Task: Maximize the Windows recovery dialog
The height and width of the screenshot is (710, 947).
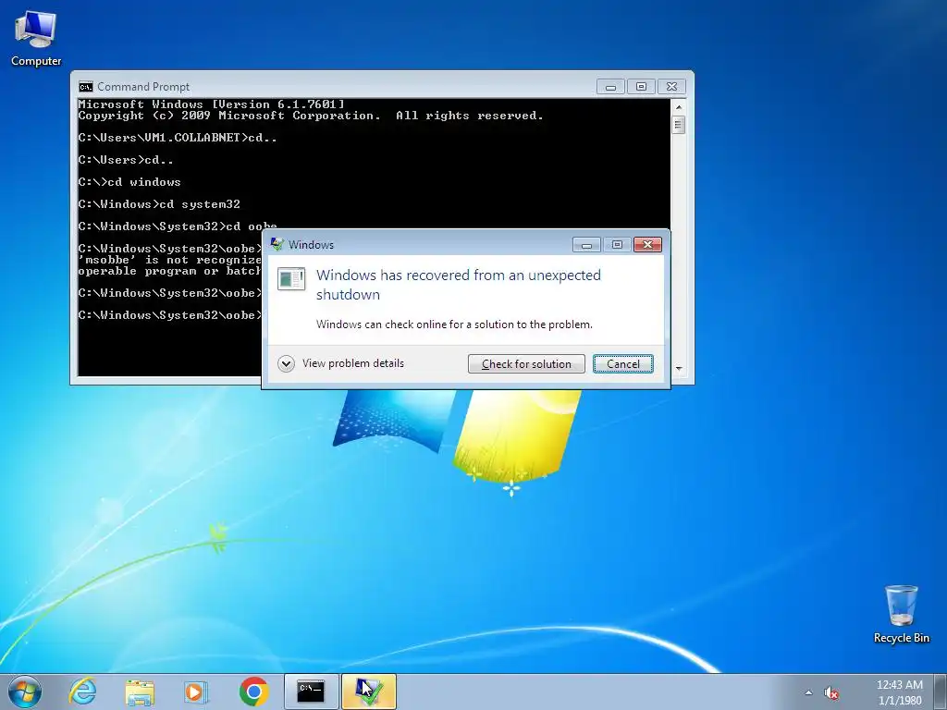Action: tap(617, 244)
